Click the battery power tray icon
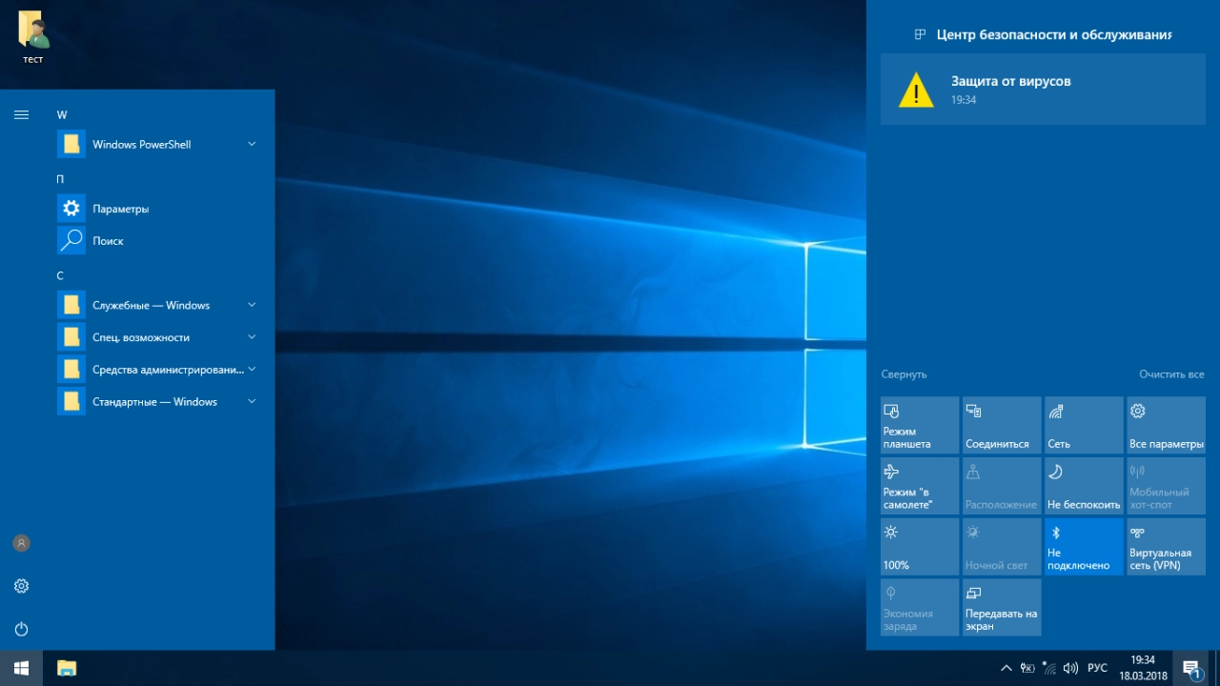Viewport: 1220px width, 686px height. click(1027, 668)
